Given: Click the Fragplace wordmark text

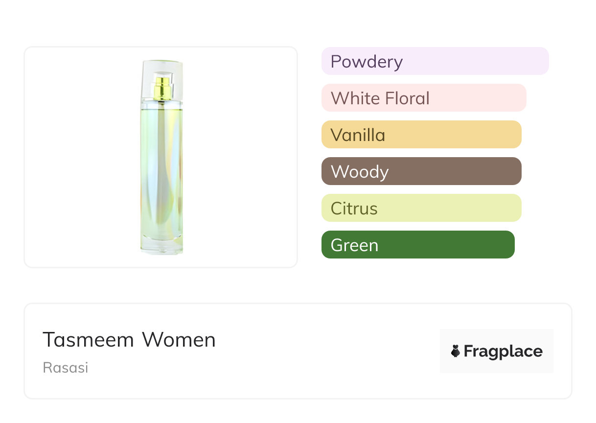Looking at the screenshot, I should pos(503,352).
